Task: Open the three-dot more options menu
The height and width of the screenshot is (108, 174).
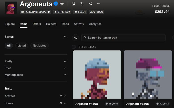Action: click(x=99, y=4)
